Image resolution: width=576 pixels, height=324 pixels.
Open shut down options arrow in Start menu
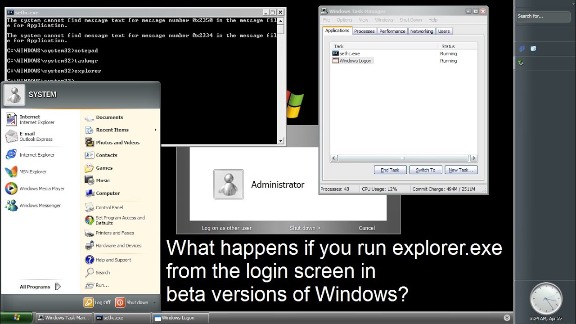(154, 303)
